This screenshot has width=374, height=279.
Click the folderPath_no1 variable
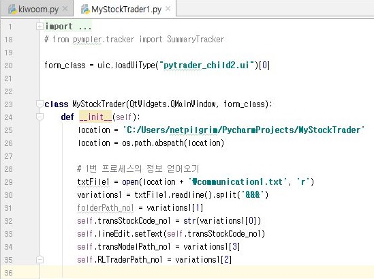click(x=106, y=208)
